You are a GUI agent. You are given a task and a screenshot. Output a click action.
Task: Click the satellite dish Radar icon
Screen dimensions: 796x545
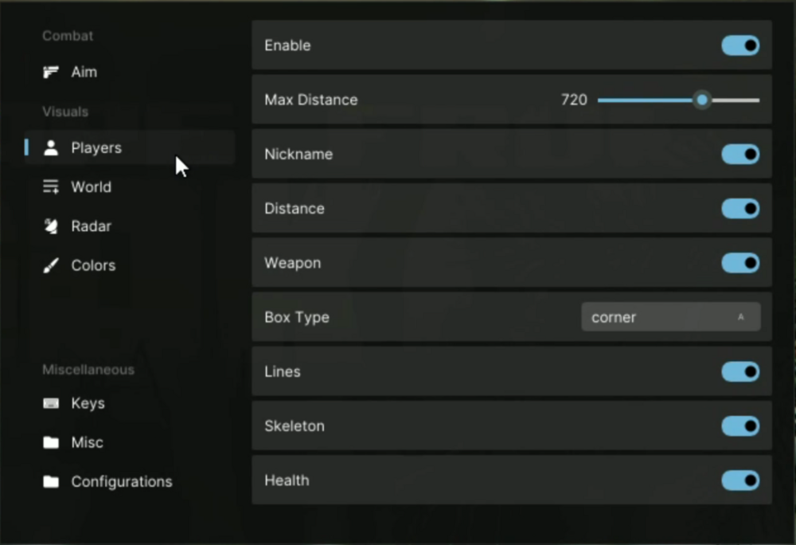point(51,226)
